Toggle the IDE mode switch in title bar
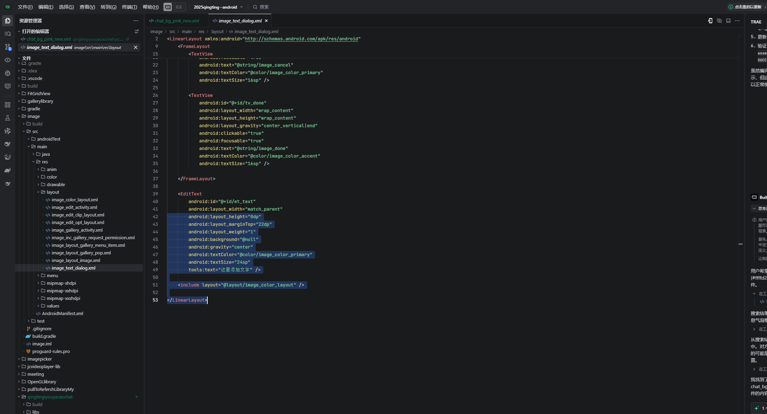767x414 pixels. click(174, 7)
